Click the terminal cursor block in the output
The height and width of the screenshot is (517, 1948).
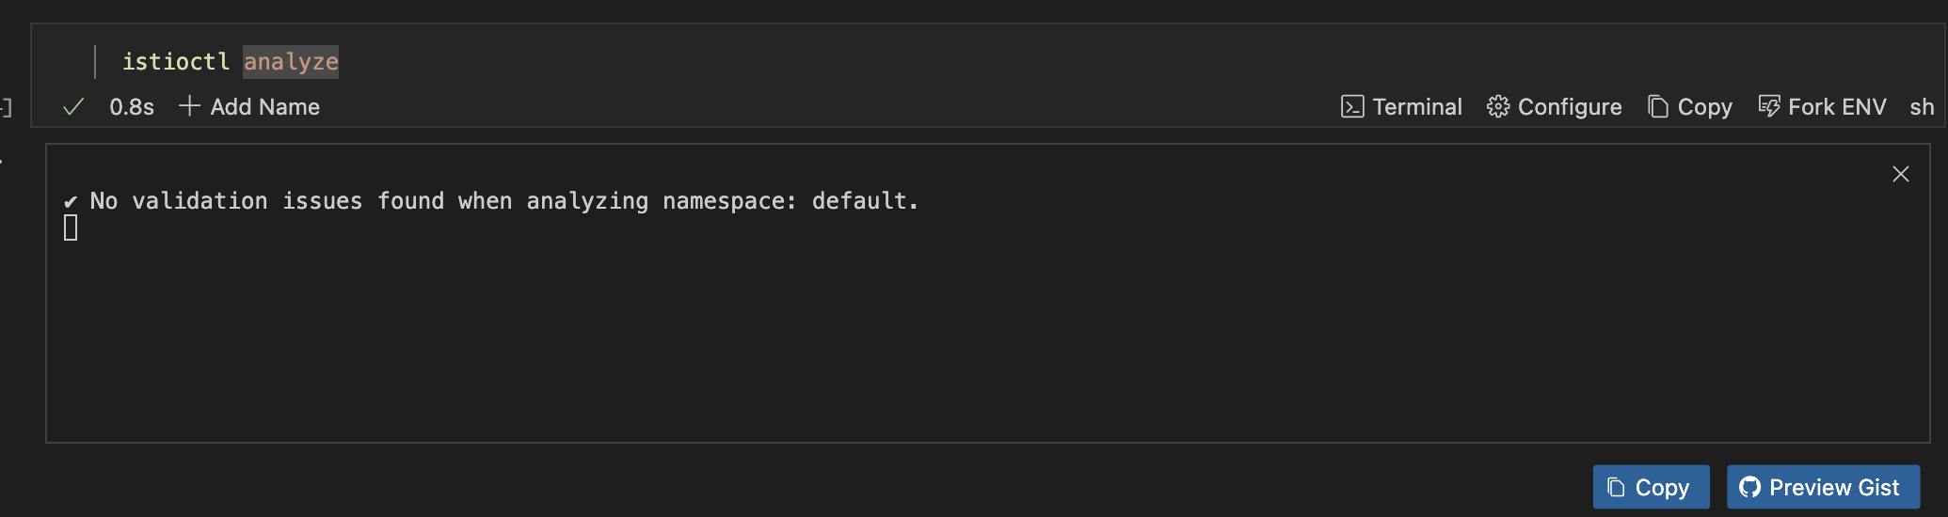click(x=71, y=227)
